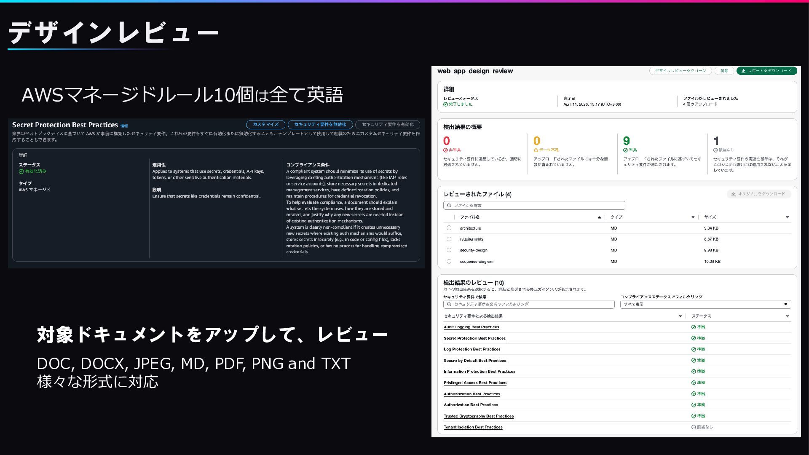Sort files by the file name column arrow
This screenshot has height=455, width=809.
(599, 217)
